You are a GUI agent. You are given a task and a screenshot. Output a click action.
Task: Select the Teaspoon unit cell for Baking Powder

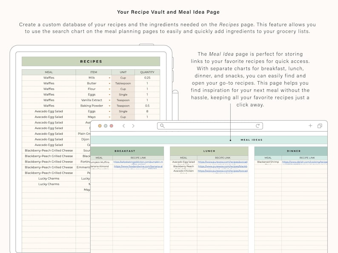pos(123,106)
